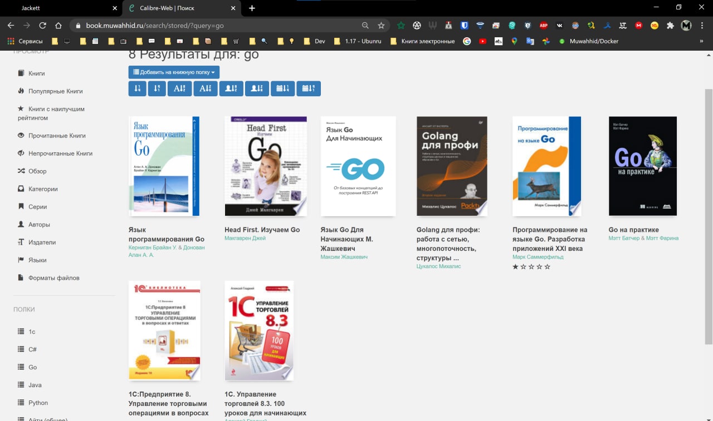Click the 'Языки' flag icon

[21, 260]
